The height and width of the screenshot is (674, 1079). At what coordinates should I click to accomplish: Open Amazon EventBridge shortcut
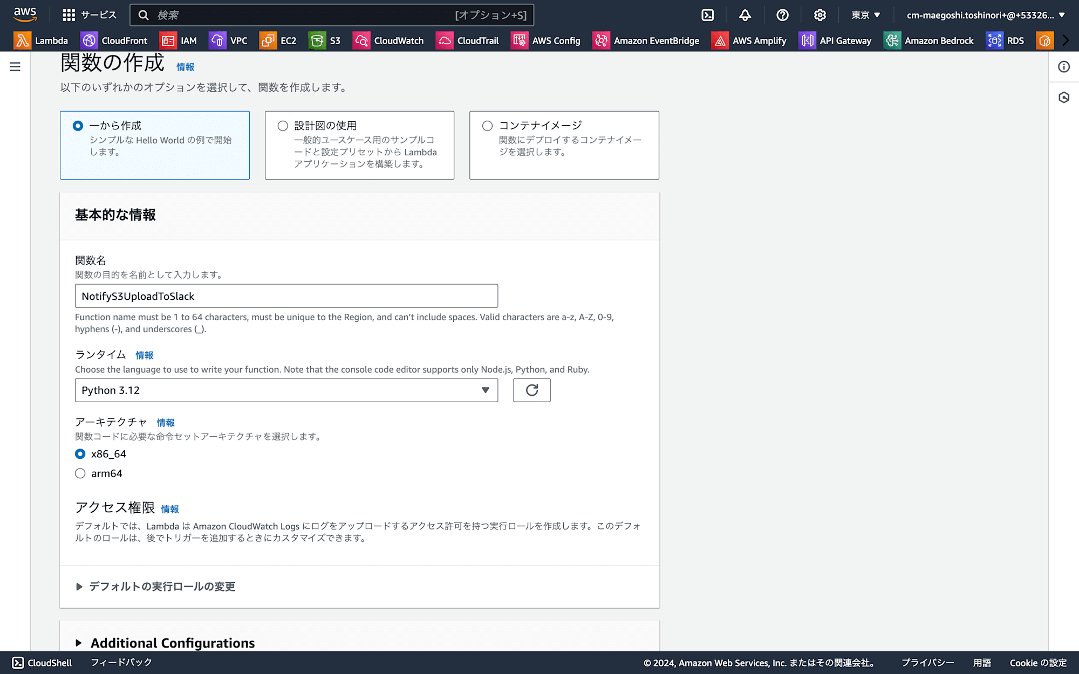click(646, 40)
